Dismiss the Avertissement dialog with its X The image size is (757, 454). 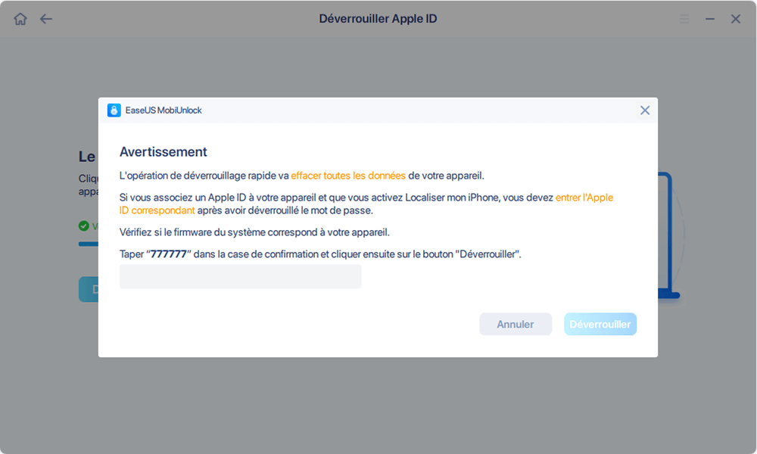[645, 110]
